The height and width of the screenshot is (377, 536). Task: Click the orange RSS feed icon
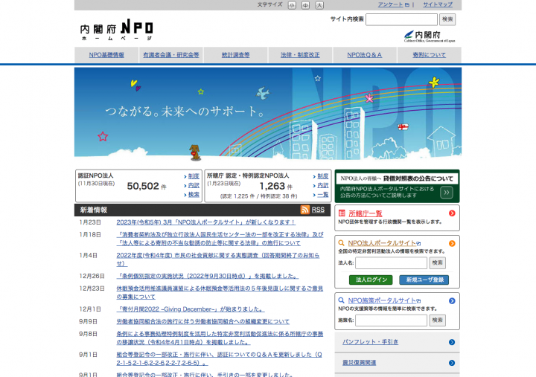(x=304, y=210)
